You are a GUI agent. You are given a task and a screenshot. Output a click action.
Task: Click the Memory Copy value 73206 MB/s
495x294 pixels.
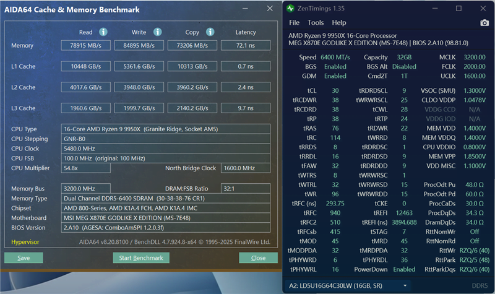pos(192,45)
